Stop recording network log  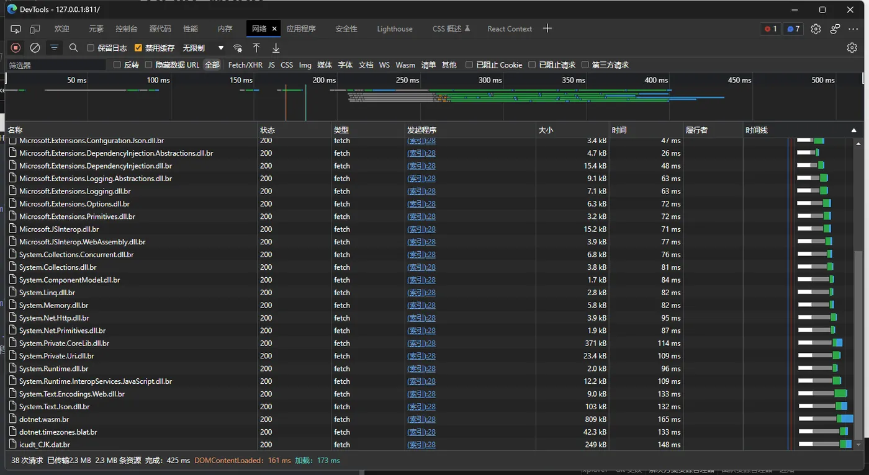pos(16,48)
